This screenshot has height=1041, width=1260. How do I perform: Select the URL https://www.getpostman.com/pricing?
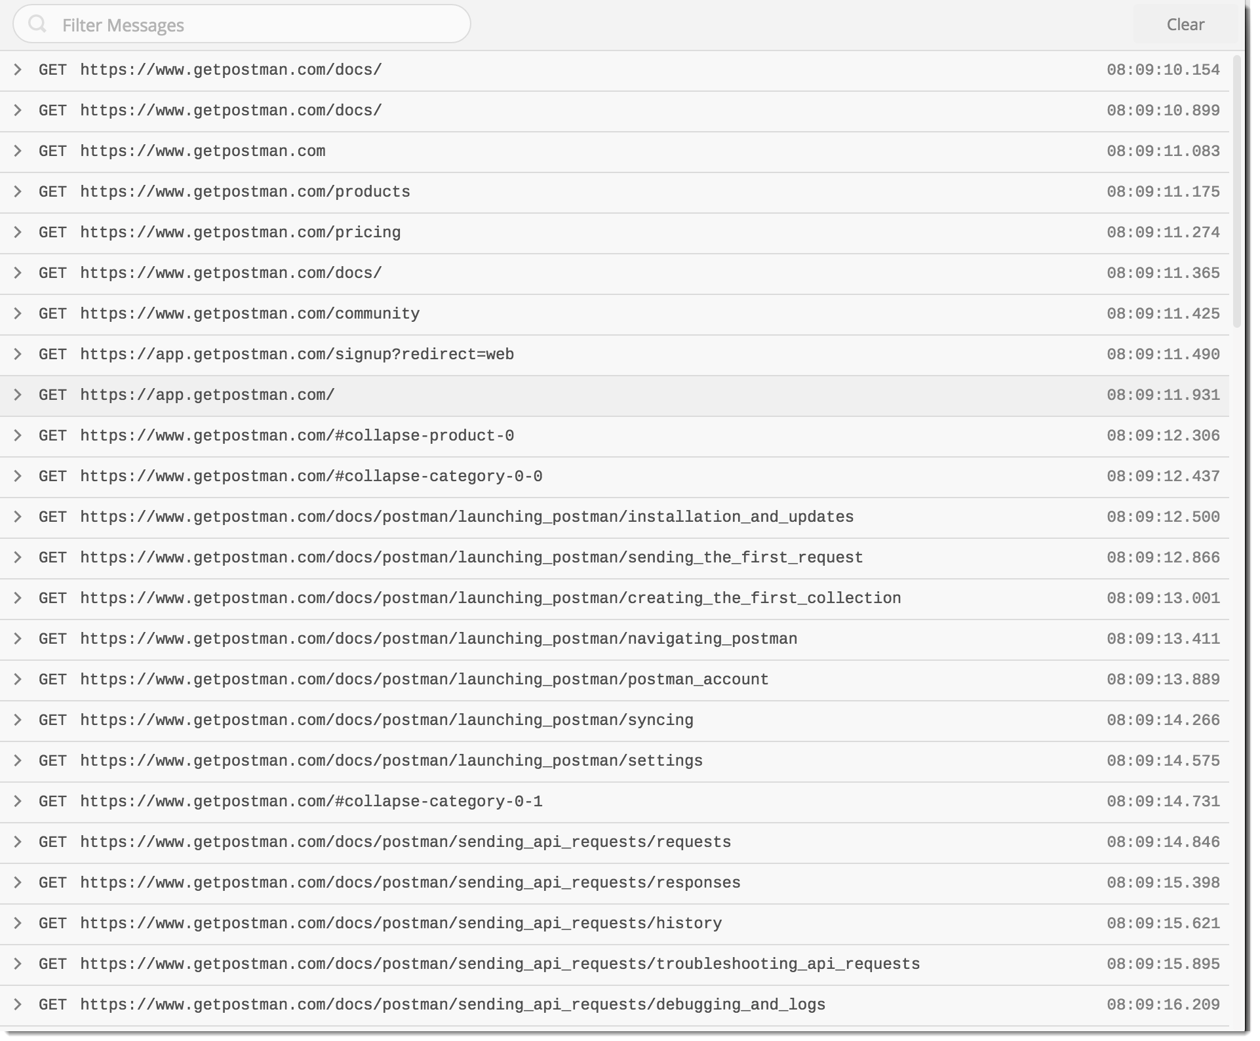(x=241, y=232)
